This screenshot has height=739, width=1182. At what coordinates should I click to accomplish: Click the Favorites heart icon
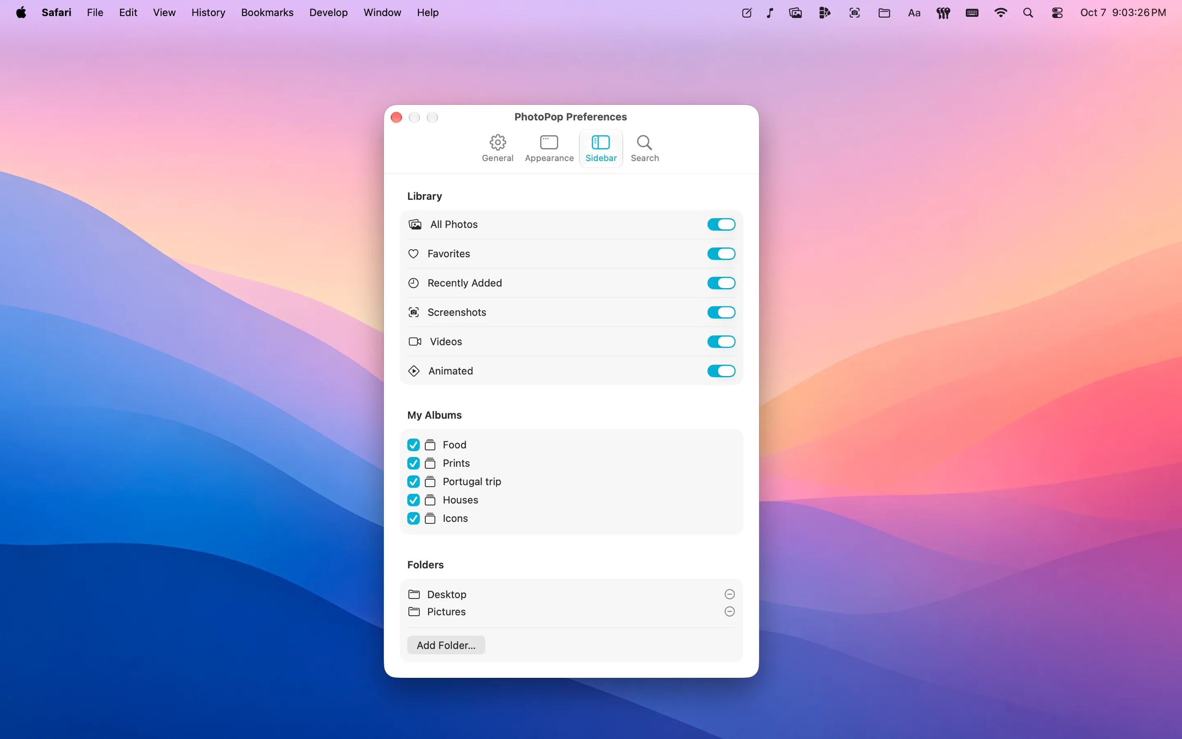pyautogui.click(x=413, y=254)
